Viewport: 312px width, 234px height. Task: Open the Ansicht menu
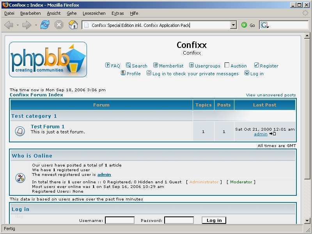click(54, 13)
